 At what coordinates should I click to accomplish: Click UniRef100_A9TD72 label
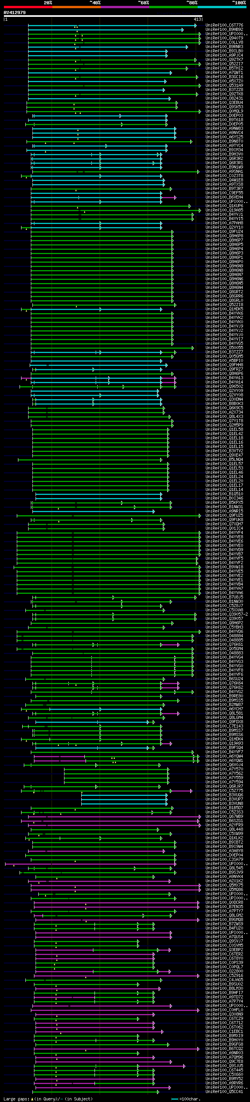pyautogui.click(x=224, y=997)
